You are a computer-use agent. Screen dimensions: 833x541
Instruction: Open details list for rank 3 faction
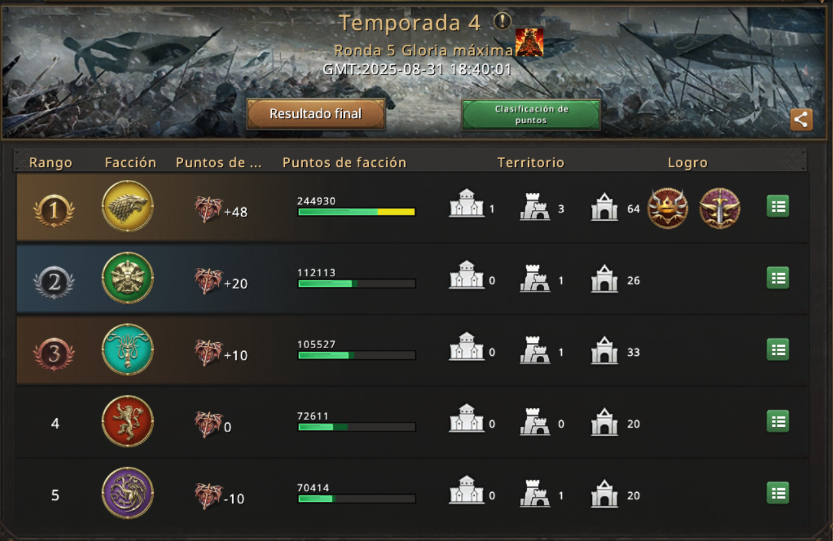click(778, 350)
